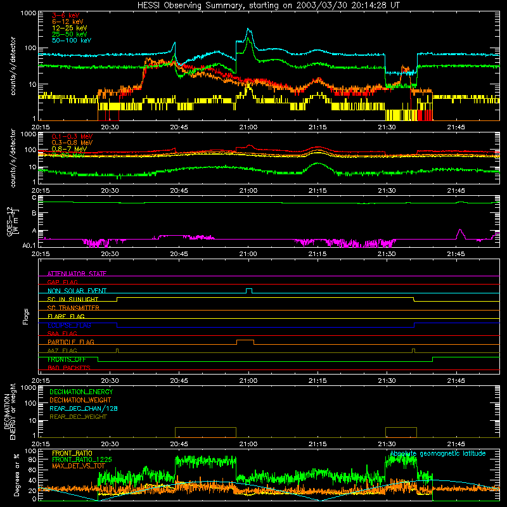The height and width of the screenshot is (507, 507).
Task: Click the SAA_FLAG label
Action: pyautogui.click(x=62, y=333)
